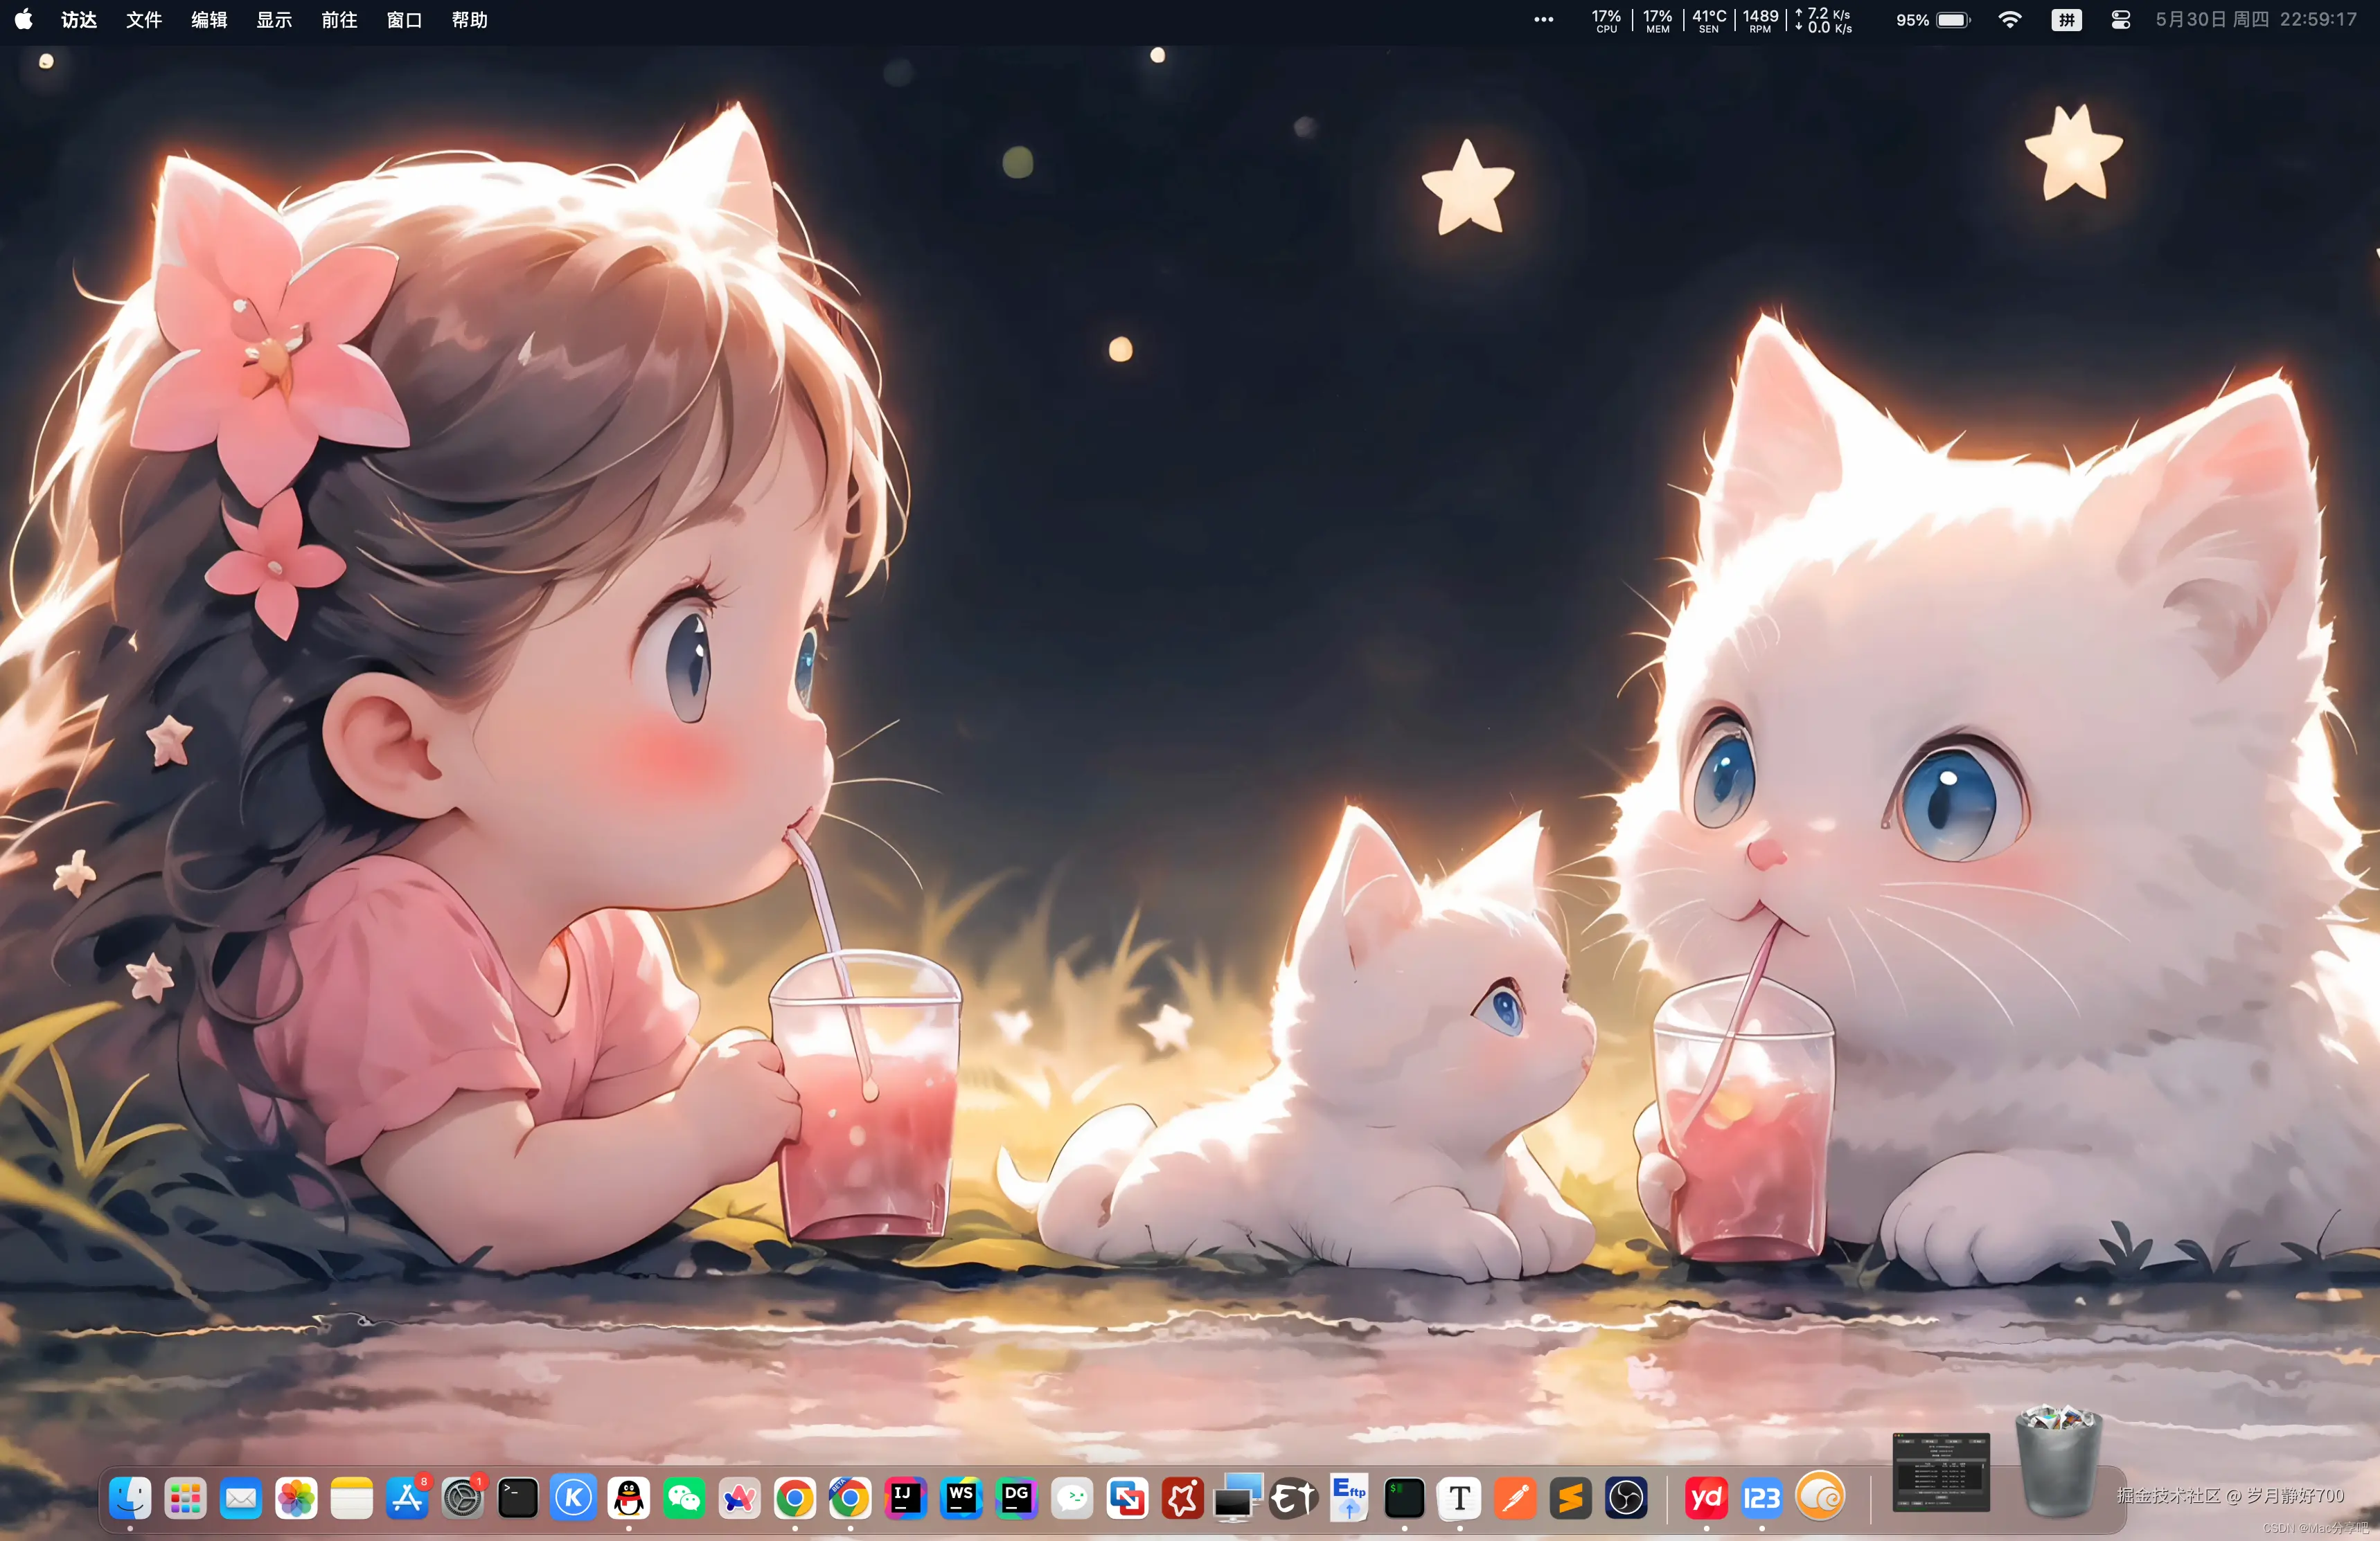Open WebStorm from the dock
Screen dimensions: 2380x1541
tap(961, 1498)
